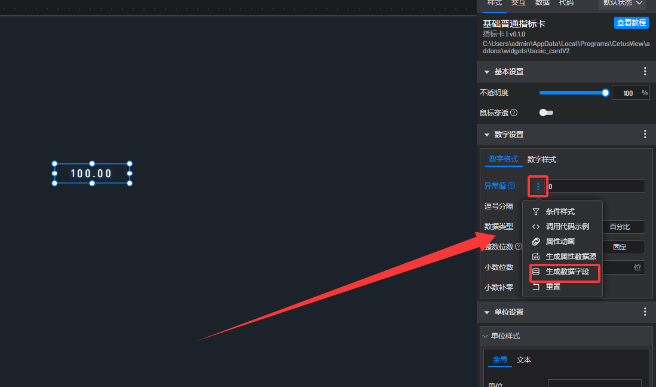This screenshot has height=387, width=656.
Task: Click the help icon next to 鼠标穿透
Action: click(x=514, y=112)
